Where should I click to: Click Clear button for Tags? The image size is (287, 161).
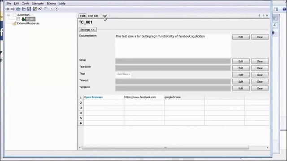pyautogui.click(x=260, y=75)
